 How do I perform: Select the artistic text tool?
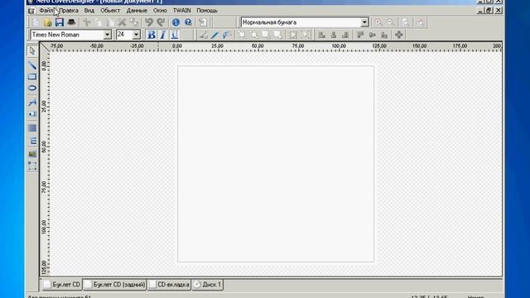(32, 102)
